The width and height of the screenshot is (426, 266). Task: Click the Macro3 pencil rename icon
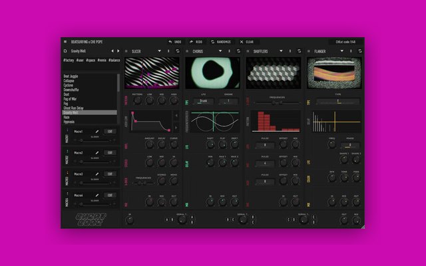97,174
